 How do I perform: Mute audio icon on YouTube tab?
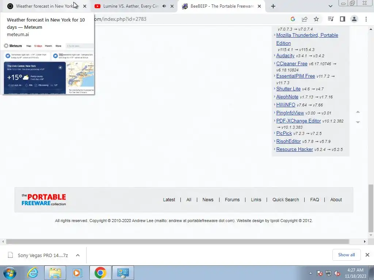164,6
